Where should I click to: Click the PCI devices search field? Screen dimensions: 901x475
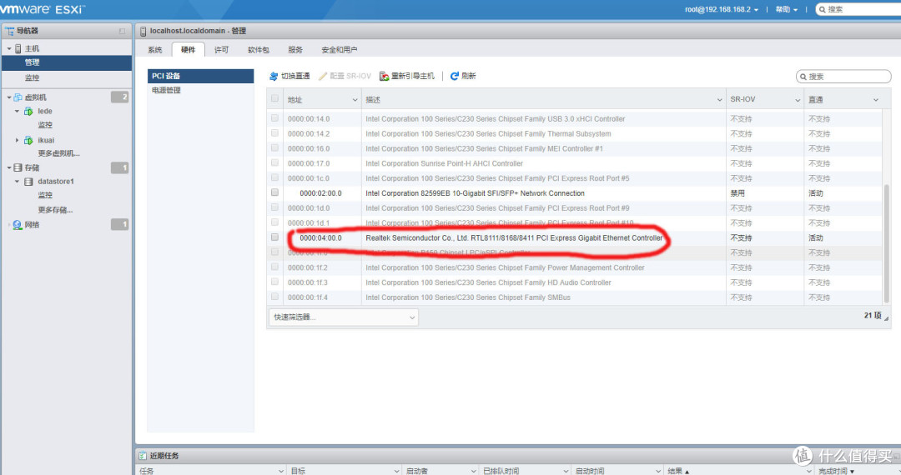pyautogui.click(x=843, y=77)
